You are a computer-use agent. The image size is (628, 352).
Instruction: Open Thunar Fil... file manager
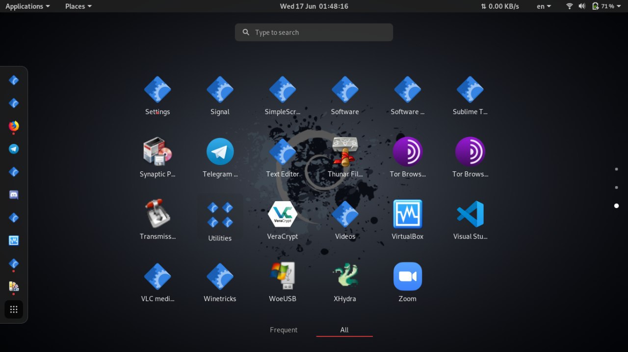coord(345,158)
